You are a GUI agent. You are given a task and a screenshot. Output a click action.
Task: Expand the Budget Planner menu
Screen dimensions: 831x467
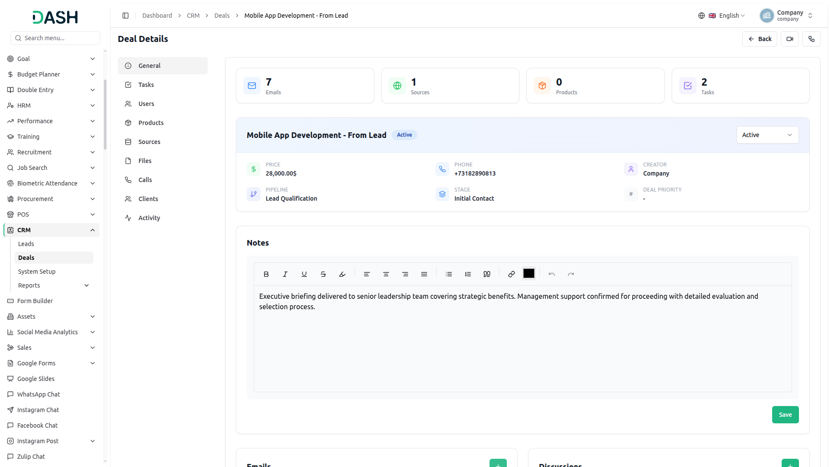coord(51,74)
